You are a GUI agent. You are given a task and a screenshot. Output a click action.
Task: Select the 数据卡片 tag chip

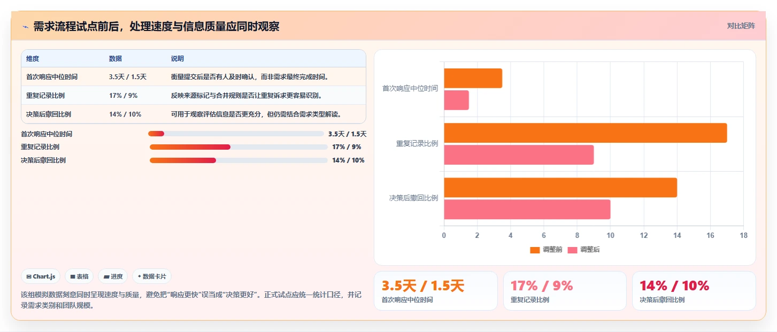[152, 276]
